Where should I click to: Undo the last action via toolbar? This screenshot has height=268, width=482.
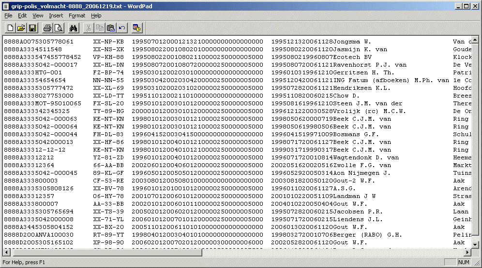[x=122, y=28]
